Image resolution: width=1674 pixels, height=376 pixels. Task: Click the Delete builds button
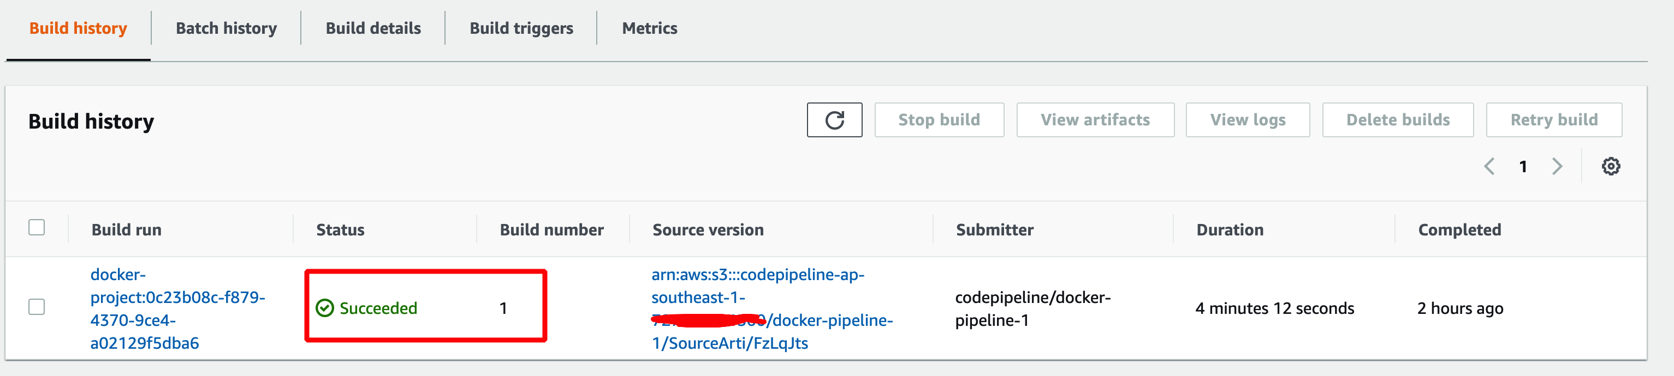(x=1398, y=120)
